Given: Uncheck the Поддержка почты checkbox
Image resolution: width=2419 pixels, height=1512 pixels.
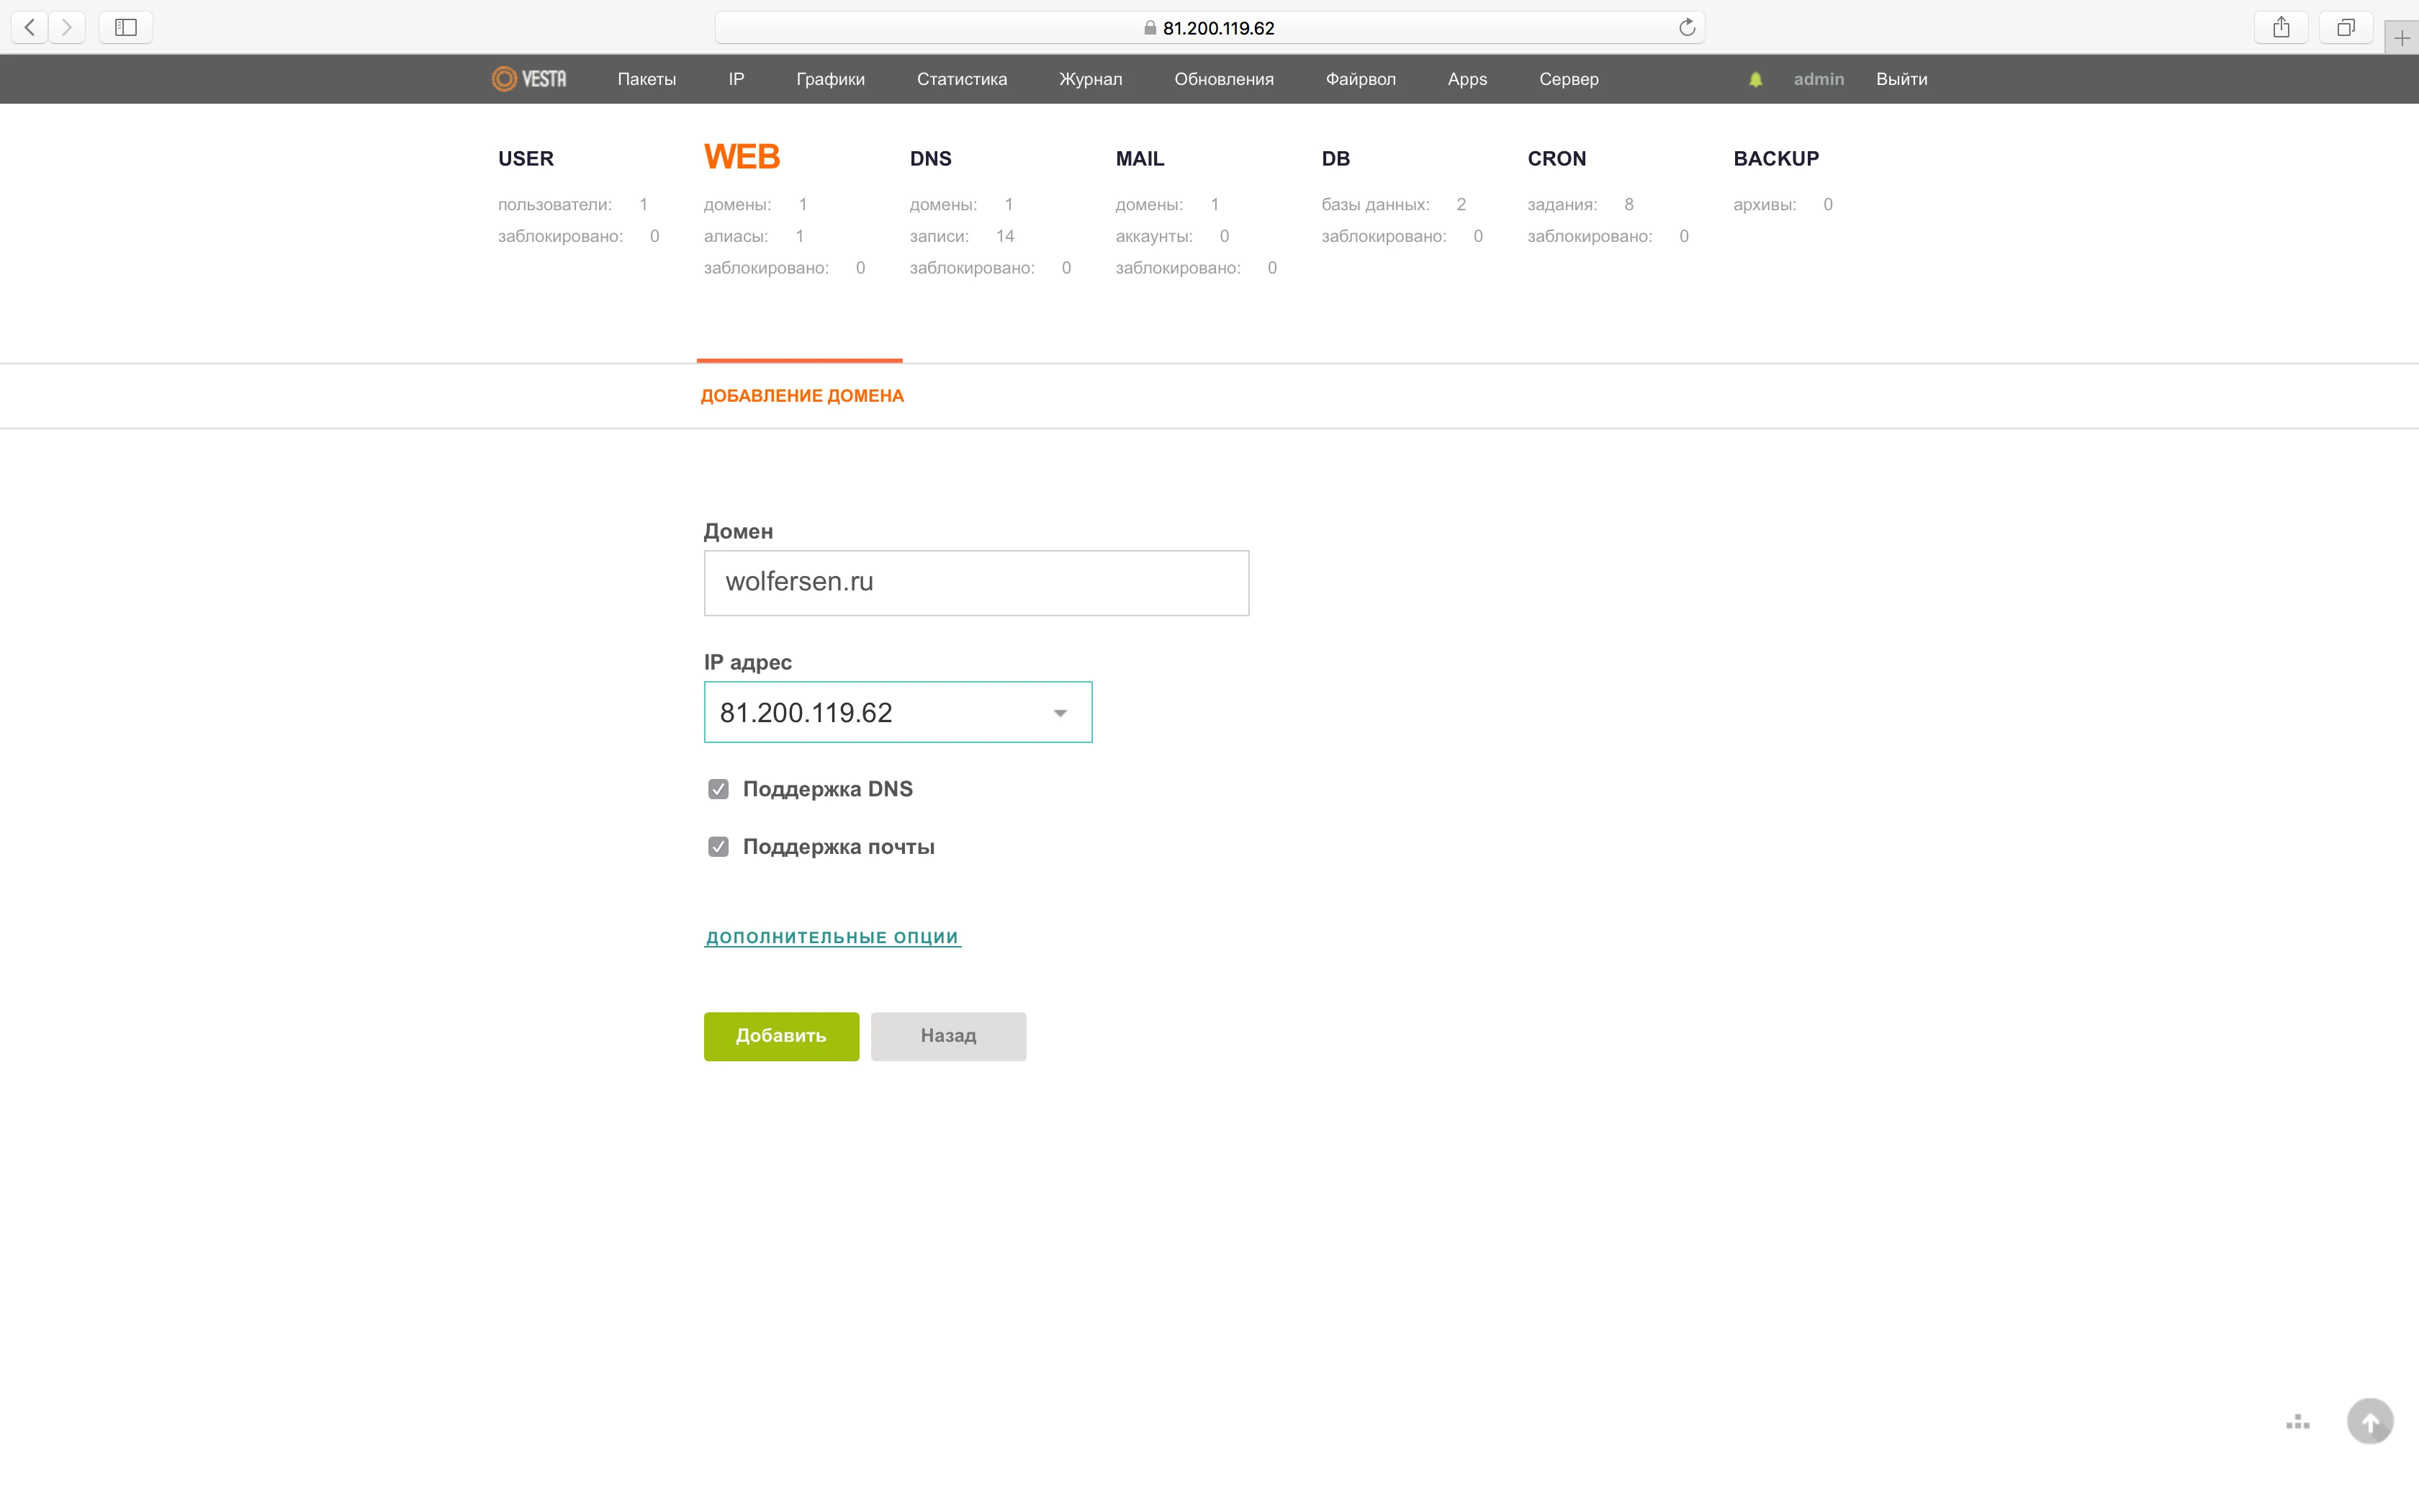Looking at the screenshot, I should pos(718,847).
